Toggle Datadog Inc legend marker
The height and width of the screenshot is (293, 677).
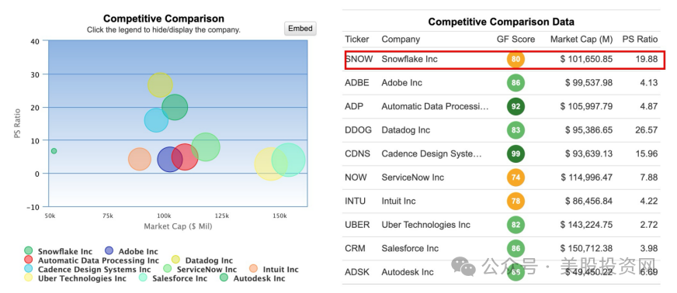coord(175,260)
